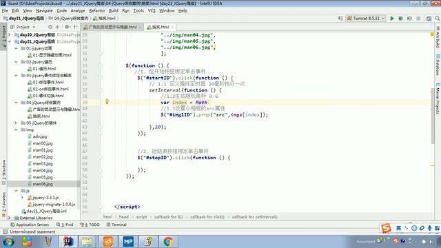Image resolution: width=441 pixels, height=248 pixels.
Task: Click 'head' editor breadcrumb
Action: [x=124, y=217]
